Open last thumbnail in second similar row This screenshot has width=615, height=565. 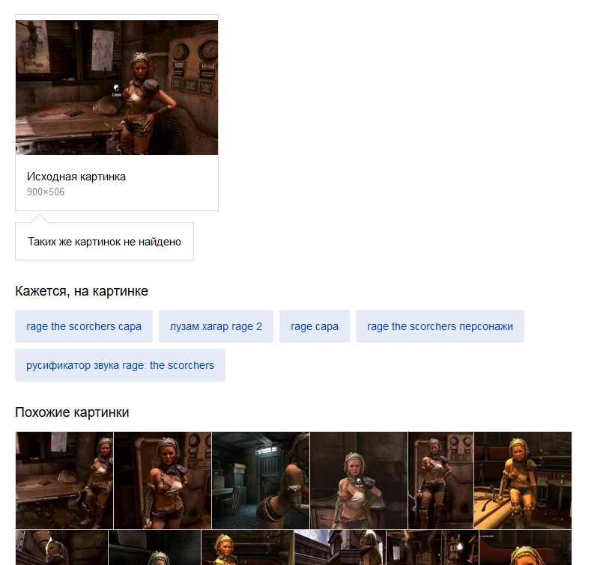point(526,547)
